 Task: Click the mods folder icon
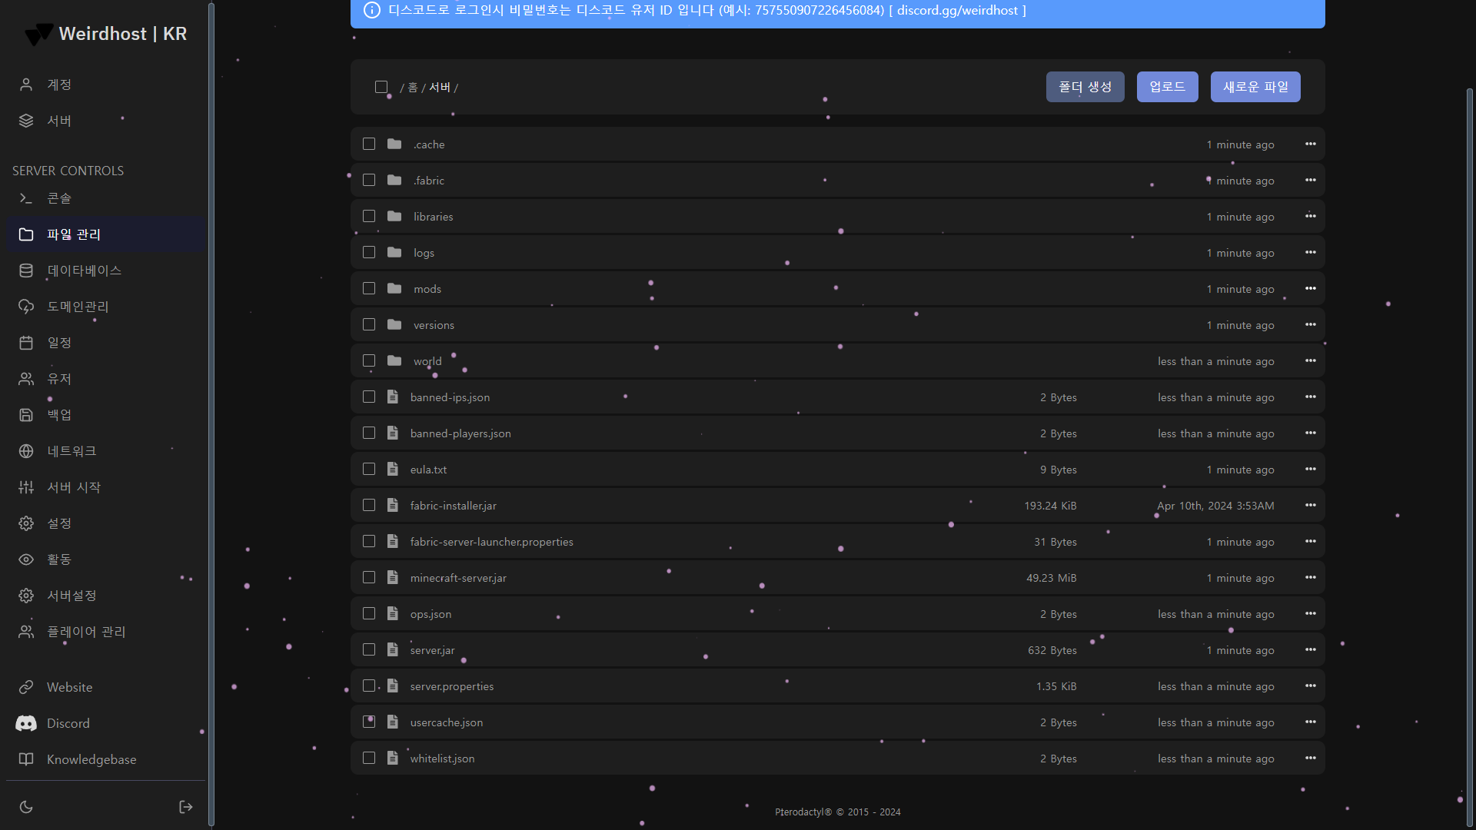click(x=394, y=288)
